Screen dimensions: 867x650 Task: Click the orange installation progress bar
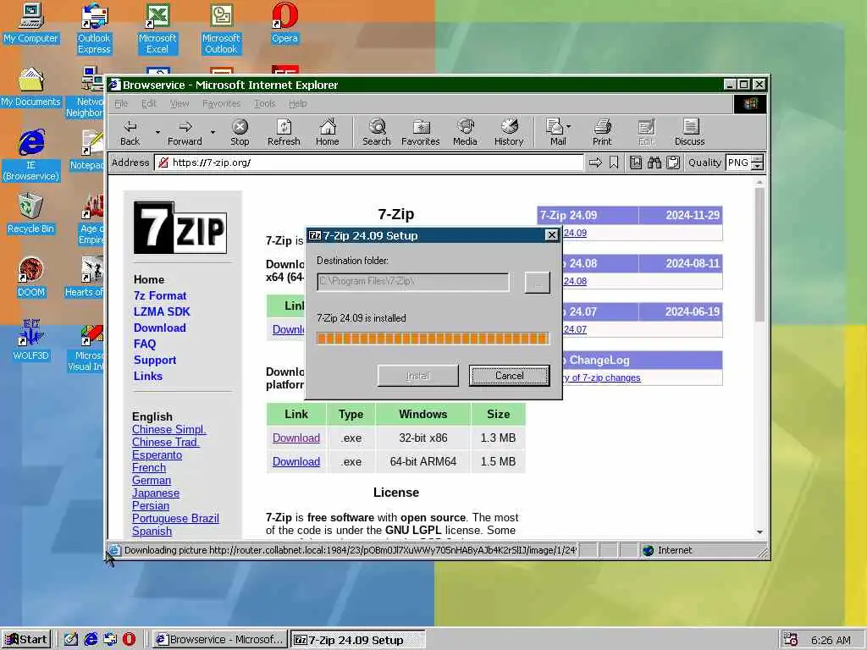coord(433,339)
